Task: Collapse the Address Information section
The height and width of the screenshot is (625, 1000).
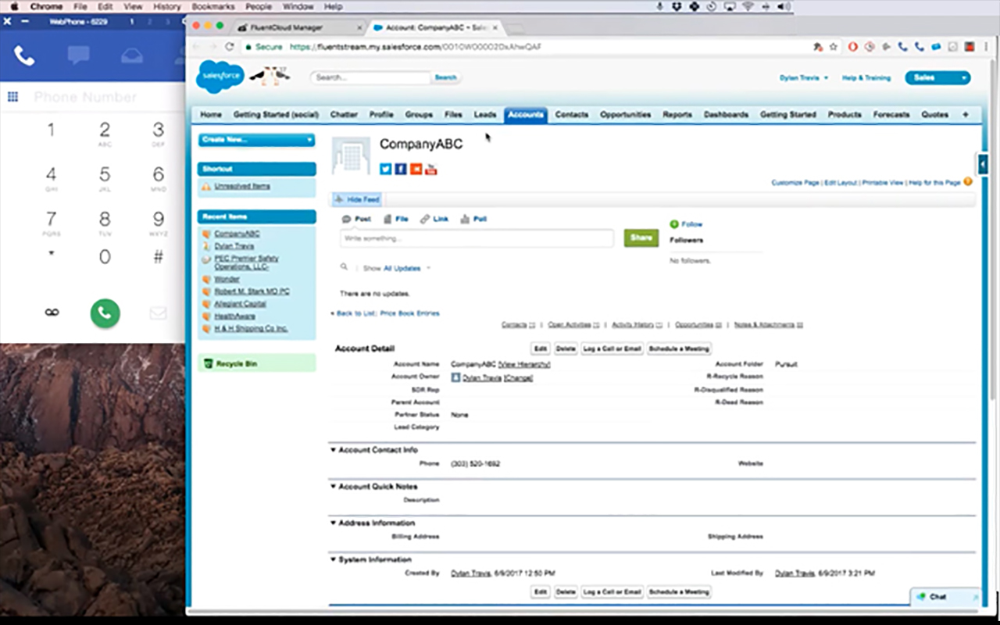Action: pyautogui.click(x=333, y=523)
